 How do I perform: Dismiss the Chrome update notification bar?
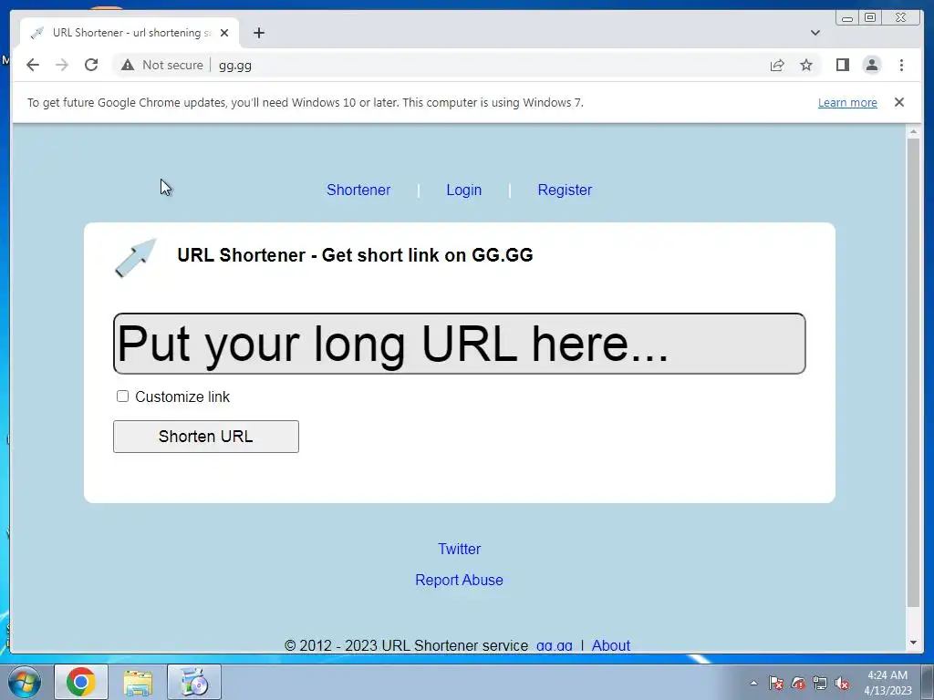pos(898,102)
